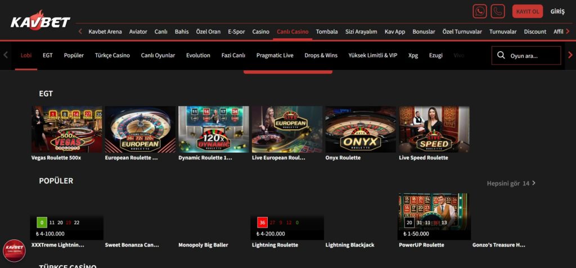
Task: Open Turnuvalar menu item
Action: tap(503, 31)
